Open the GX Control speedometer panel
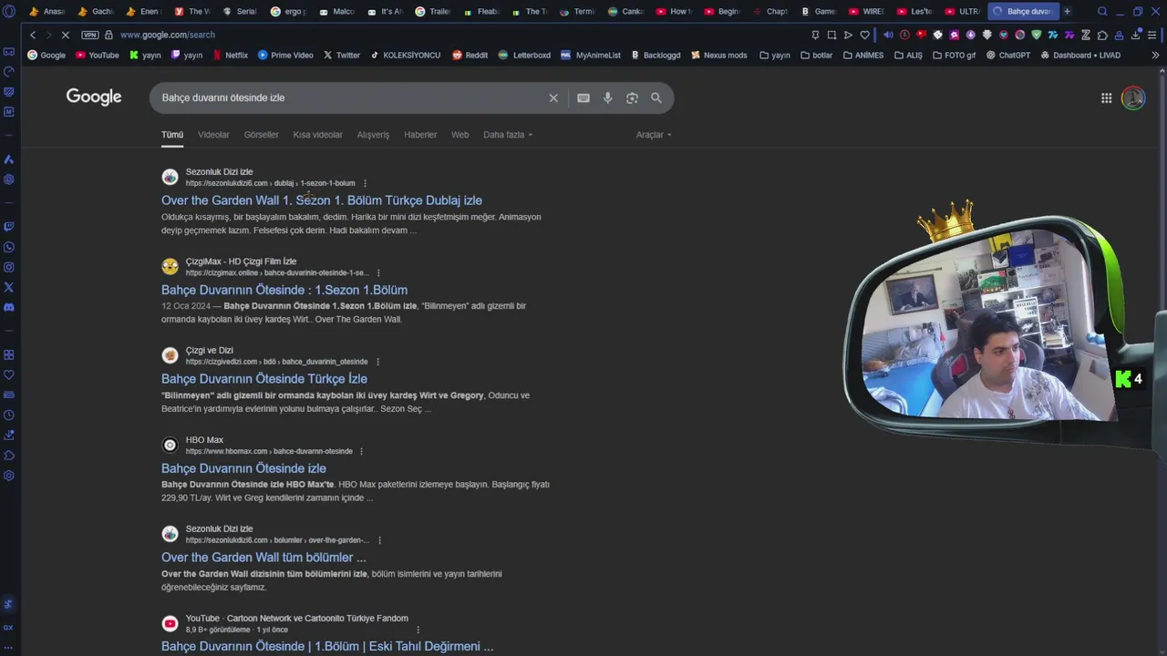The width and height of the screenshot is (1167, 656). click(x=9, y=72)
